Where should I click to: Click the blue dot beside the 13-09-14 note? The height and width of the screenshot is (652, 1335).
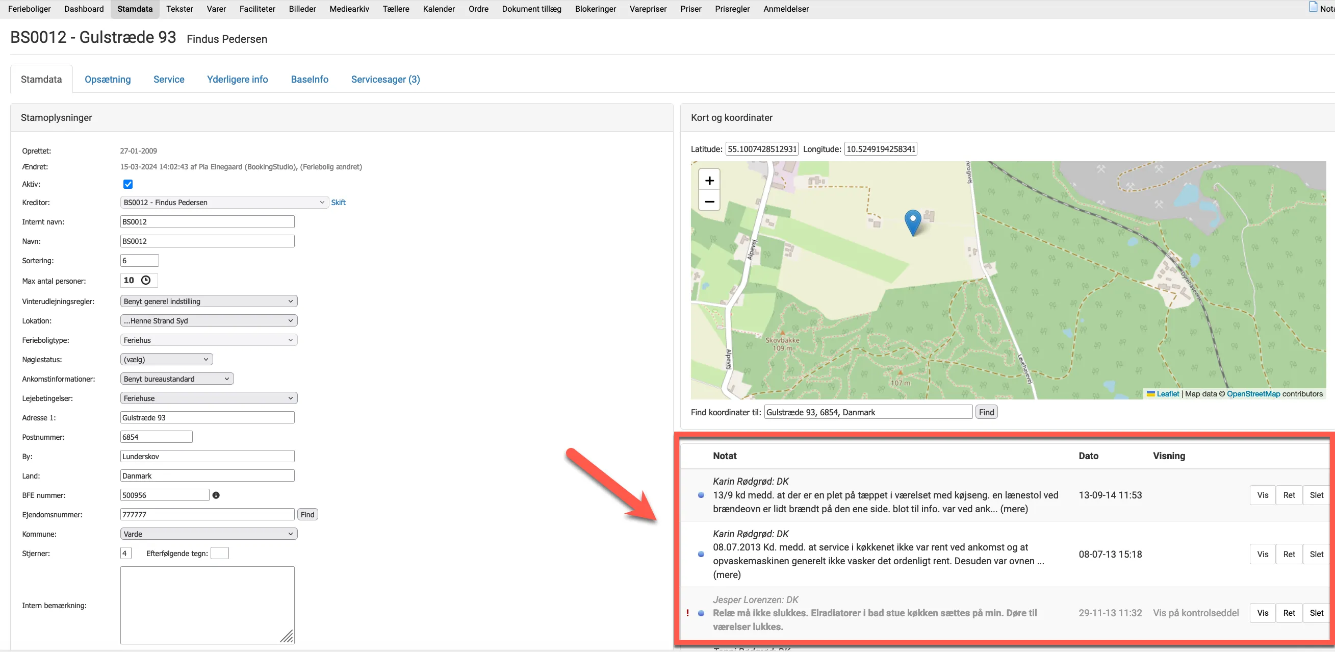[x=701, y=495]
